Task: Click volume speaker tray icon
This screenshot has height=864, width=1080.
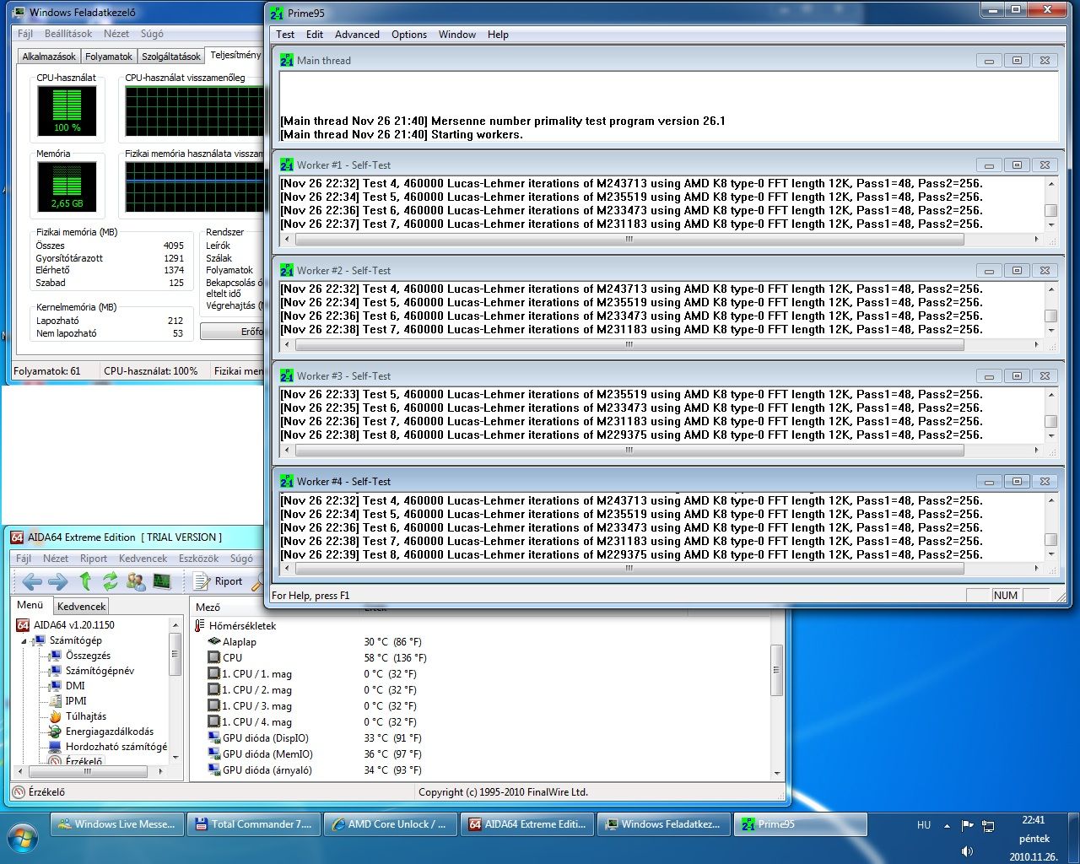Action: pyautogui.click(x=967, y=851)
